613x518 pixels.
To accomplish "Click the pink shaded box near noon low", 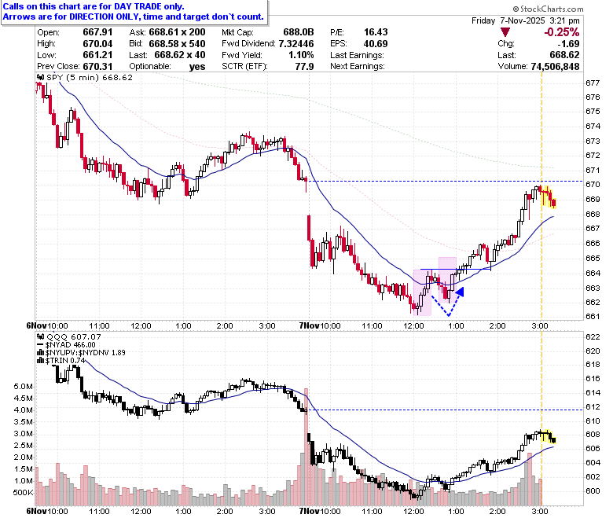I will pos(423,292).
